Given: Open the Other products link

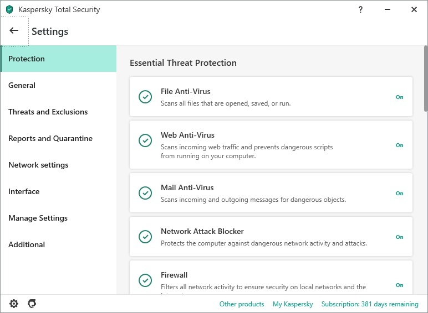Looking at the screenshot, I should point(242,304).
